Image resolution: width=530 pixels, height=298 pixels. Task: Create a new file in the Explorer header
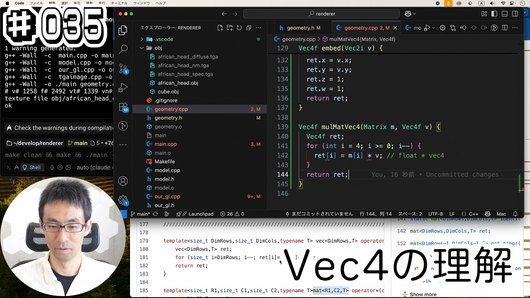[220, 28]
